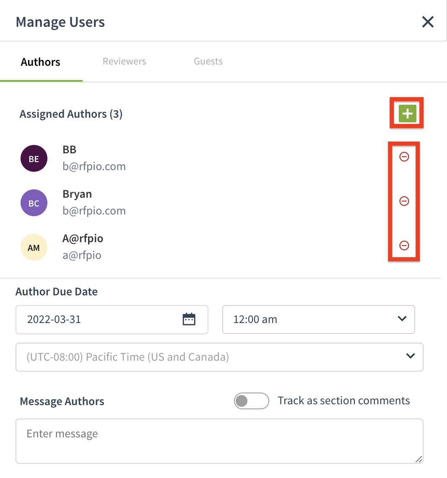The width and height of the screenshot is (447, 478).
Task: Click the Author Due Date label
Action: (57, 292)
